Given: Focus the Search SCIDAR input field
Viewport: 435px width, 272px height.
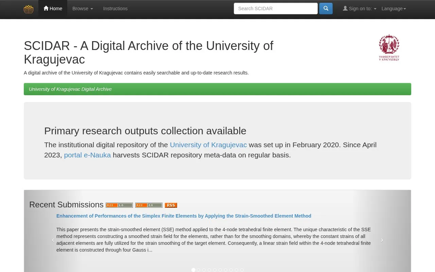Looking at the screenshot, I should tap(276, 8).
